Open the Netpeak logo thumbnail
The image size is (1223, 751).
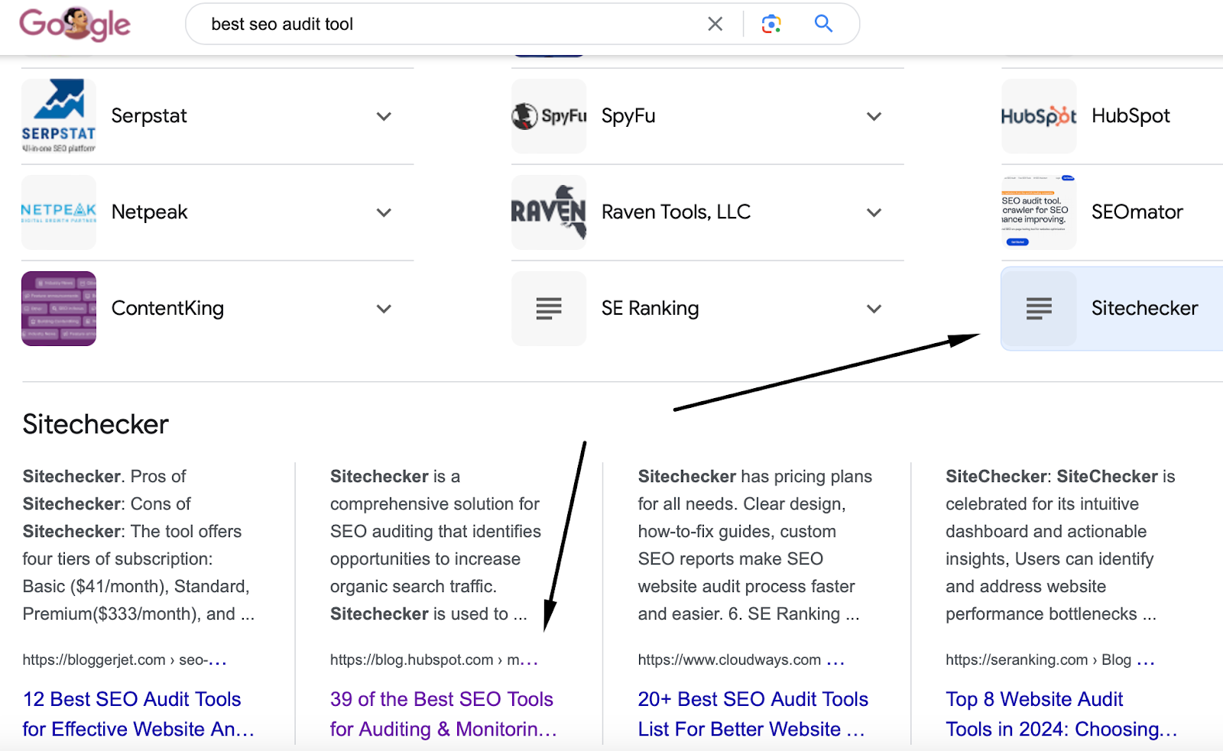(59, 212)
